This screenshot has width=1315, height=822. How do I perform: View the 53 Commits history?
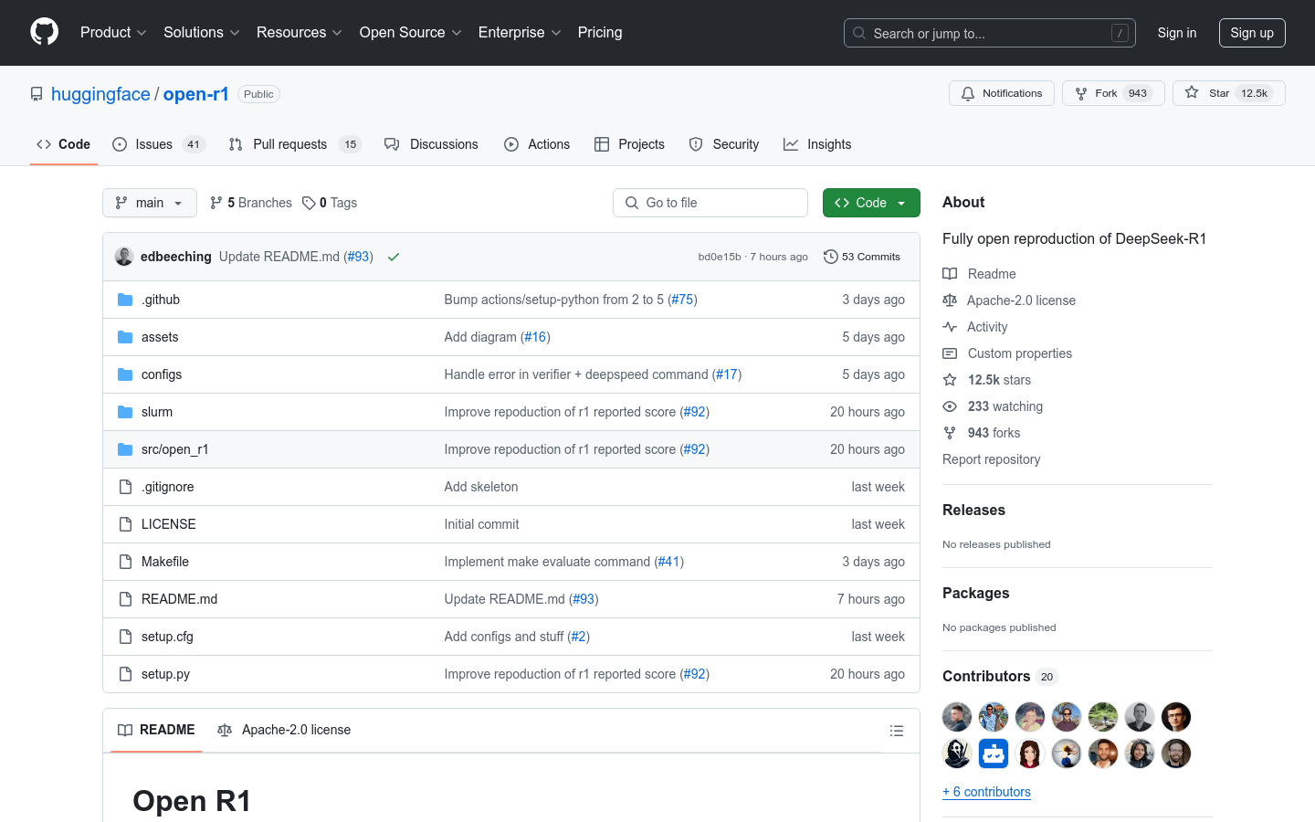point(862,257)
